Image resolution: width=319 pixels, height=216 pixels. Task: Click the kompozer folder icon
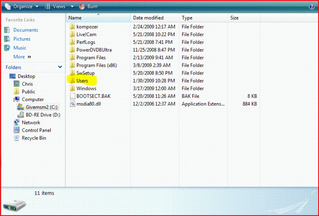click(x=72, y=27)
